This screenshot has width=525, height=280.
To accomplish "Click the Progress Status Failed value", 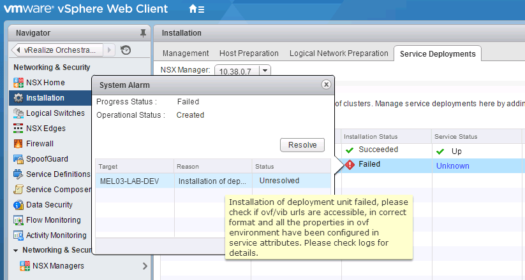I will (x=188, y=102).
